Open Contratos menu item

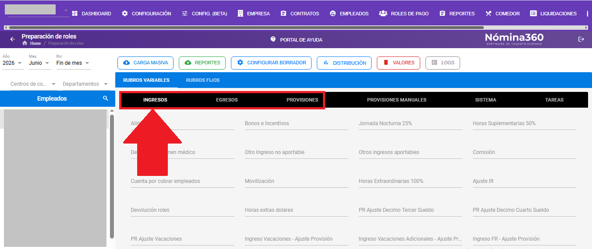pos(300,14)
